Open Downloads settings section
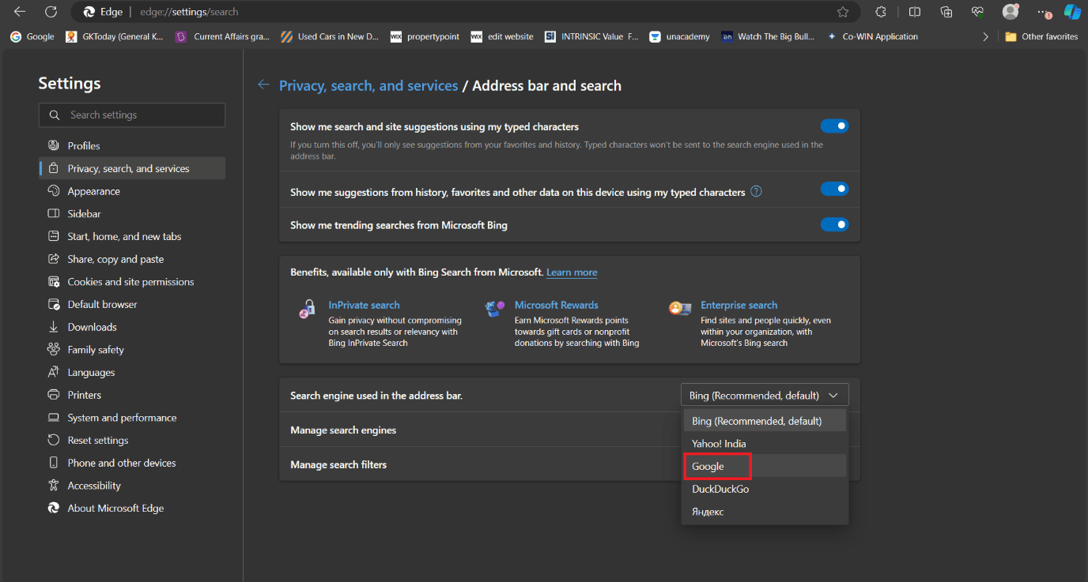This screenshot has width=1088, height=582. (132, 327)
